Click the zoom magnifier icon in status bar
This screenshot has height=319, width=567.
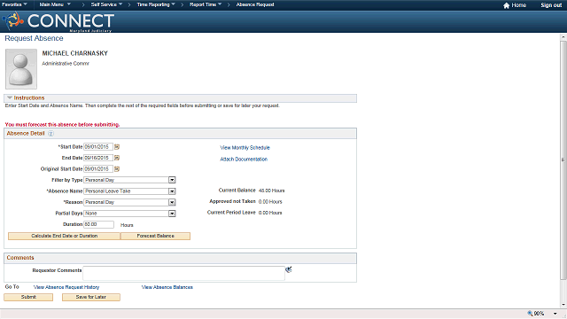[x=530, y=314]
